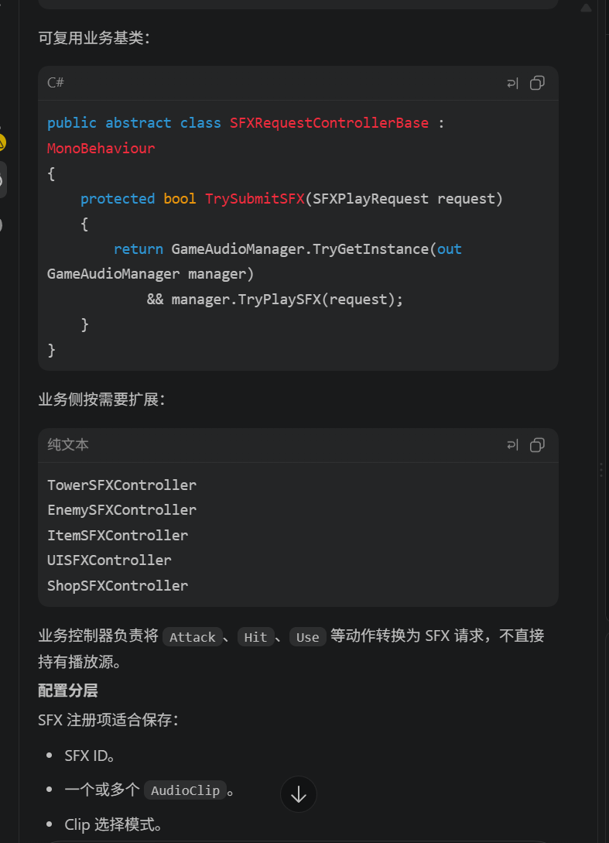Toggle word wrap on the C# block

[x=513, y=84]
